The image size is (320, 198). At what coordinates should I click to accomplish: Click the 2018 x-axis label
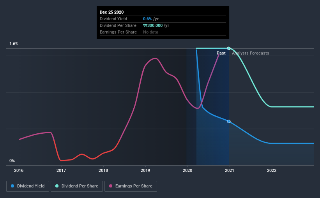click(103, 170)
